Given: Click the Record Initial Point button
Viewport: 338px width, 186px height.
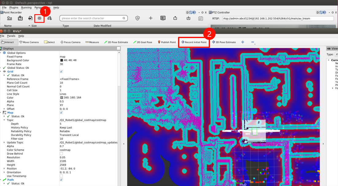Looking at the screenshot, I should click(194, 42).
